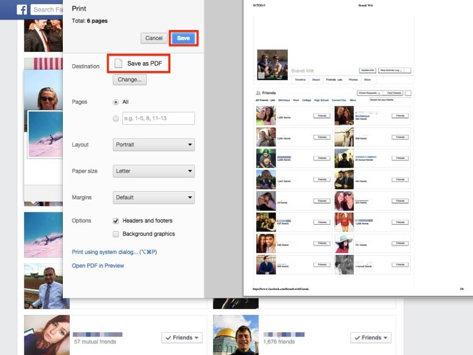Open the Margins Default dropdown

click(153, 198)
